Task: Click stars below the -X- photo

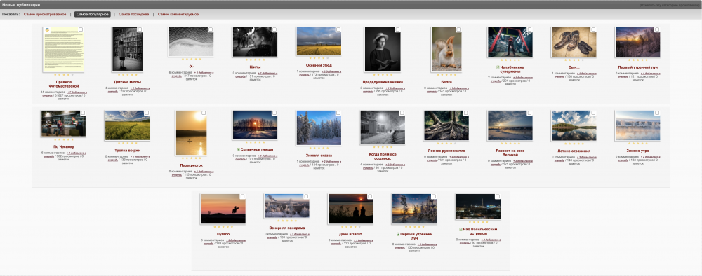Action: pyautogui.click(x=191, y=59)
